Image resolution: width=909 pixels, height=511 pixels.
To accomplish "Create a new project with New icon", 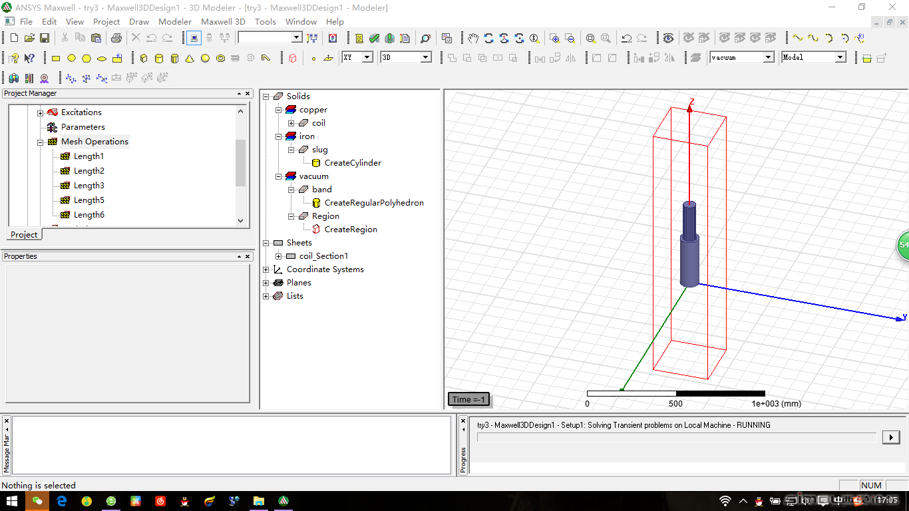I will point(14,39).
